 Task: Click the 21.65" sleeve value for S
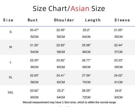pos(118,30)
